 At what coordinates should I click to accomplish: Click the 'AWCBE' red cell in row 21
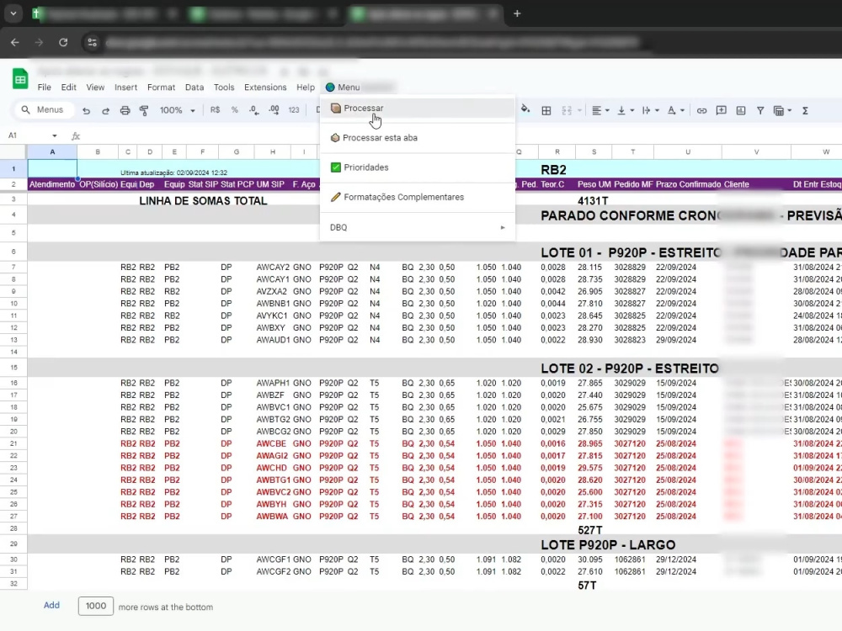point(271,443)
